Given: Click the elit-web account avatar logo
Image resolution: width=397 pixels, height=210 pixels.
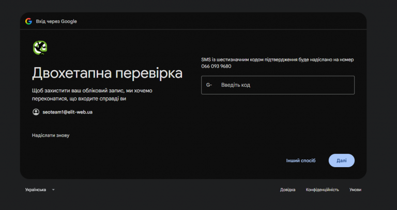Looking at the screenshot, I should point(40,48).
